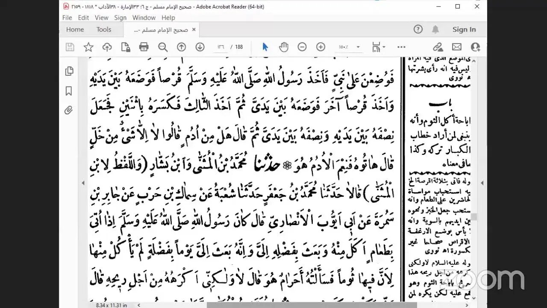Print the current PDF

pos(144,47)
